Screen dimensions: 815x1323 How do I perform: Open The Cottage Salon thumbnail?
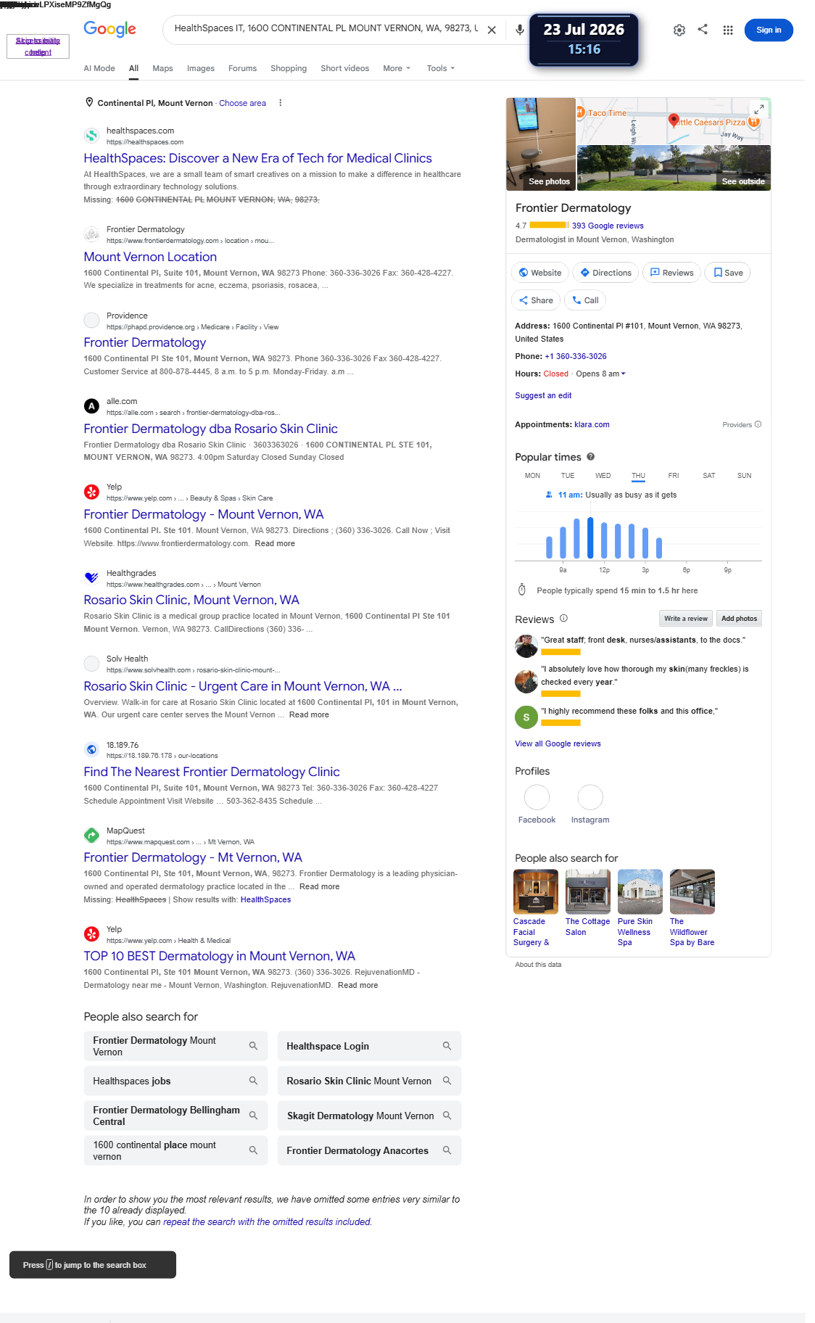[x=588, y=891]
